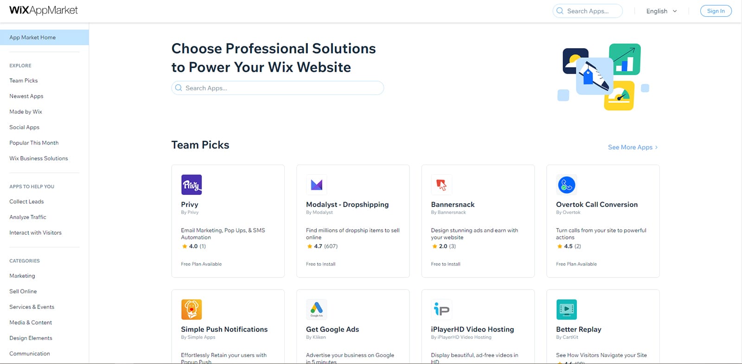
Task: Open Popular This Month section
Action: click(x=34, y=143)
